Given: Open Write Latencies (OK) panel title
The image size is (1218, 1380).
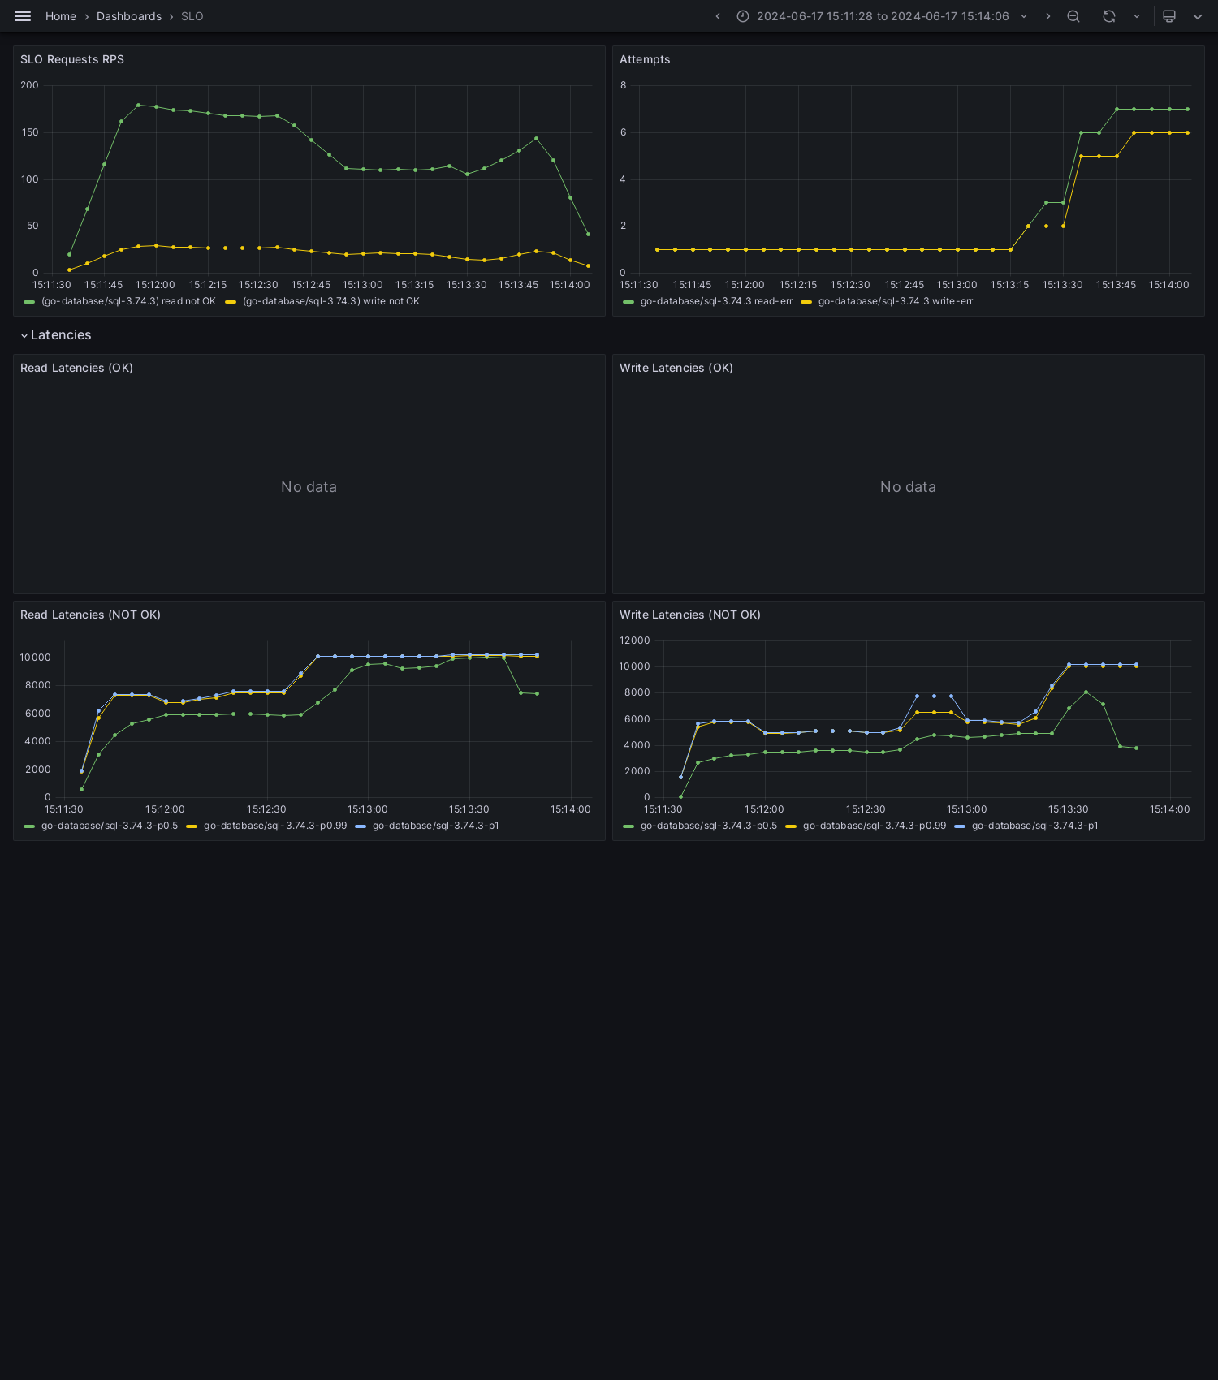Looking at the screenshot, I should (676, 368).
